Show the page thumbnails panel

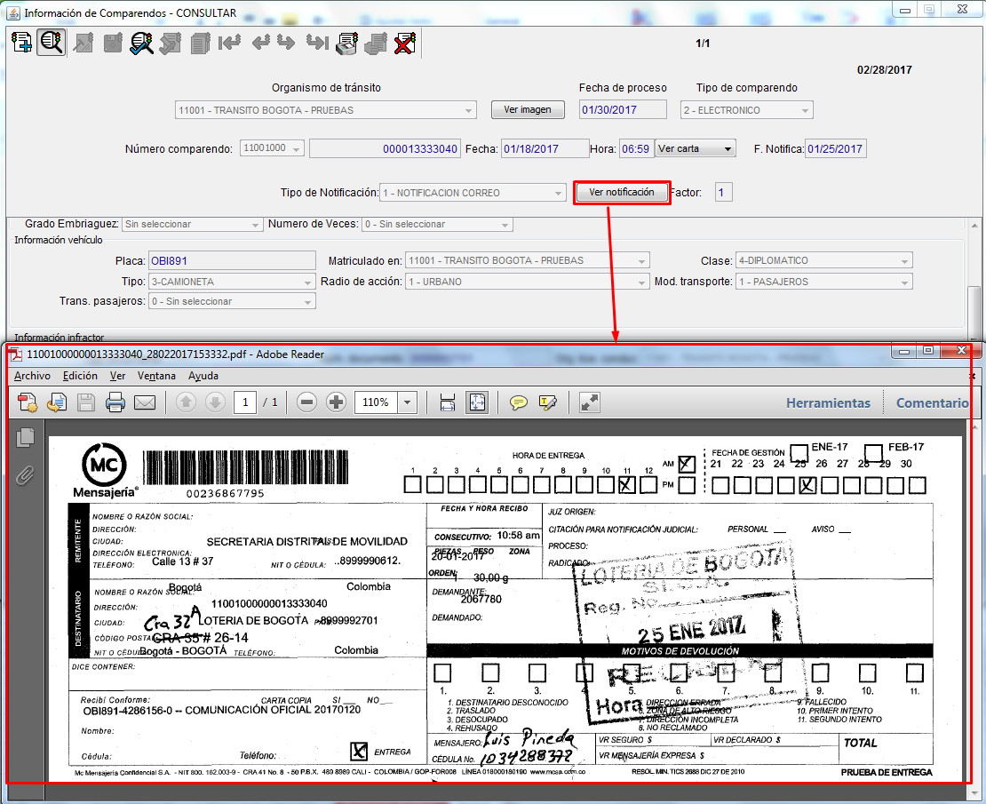click(x=25, y=437)
